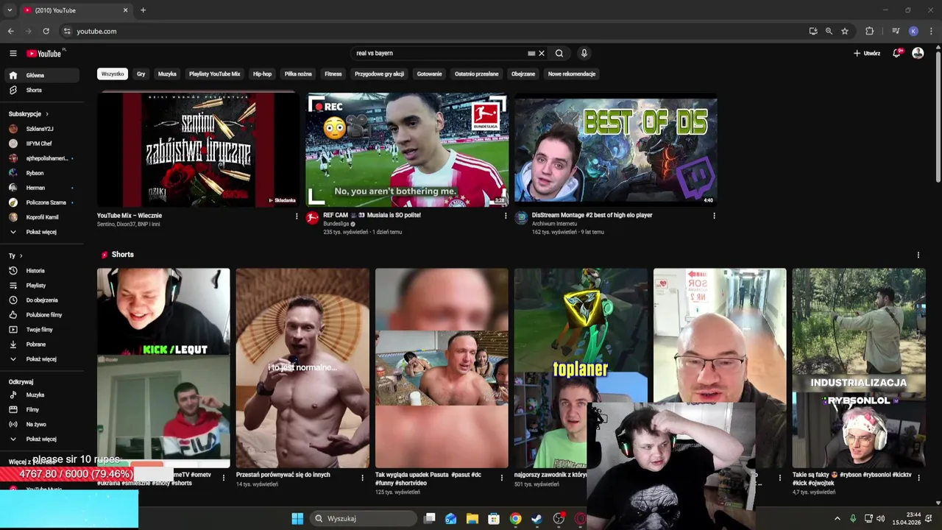Open a new browser tab
This screenshot has height=530, width=942.
[143, 10]
